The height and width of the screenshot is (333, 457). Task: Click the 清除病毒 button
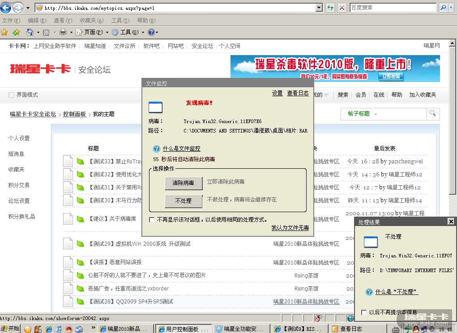183,183
